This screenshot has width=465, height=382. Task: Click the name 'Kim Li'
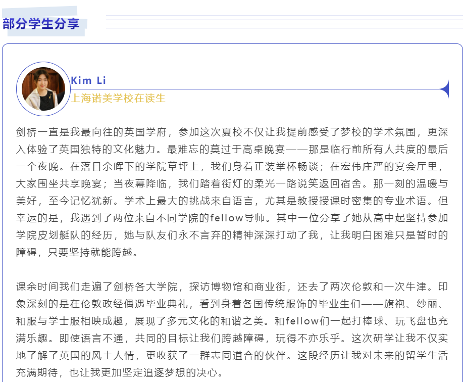point(88,80)
